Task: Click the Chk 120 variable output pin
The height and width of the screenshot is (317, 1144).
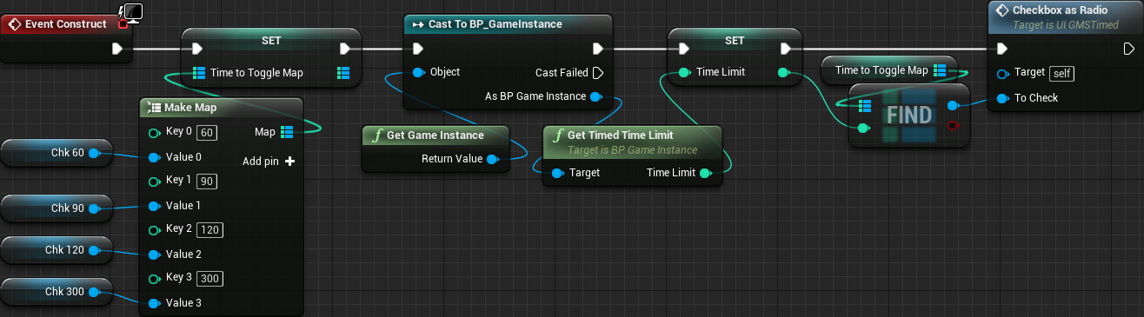Action: (94, 250)
